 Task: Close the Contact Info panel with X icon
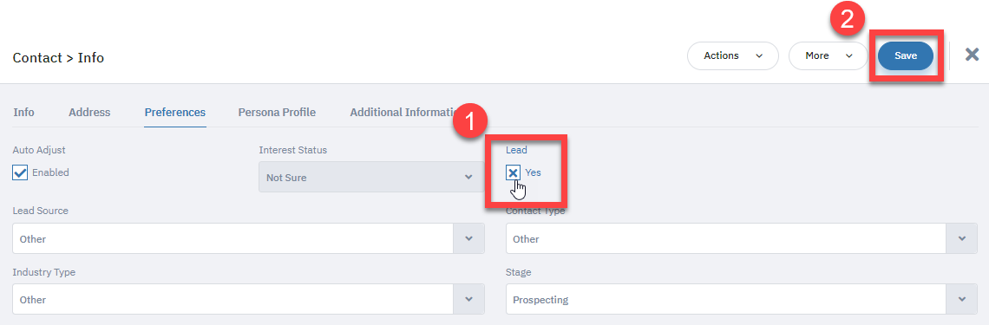tap(972, 55)
